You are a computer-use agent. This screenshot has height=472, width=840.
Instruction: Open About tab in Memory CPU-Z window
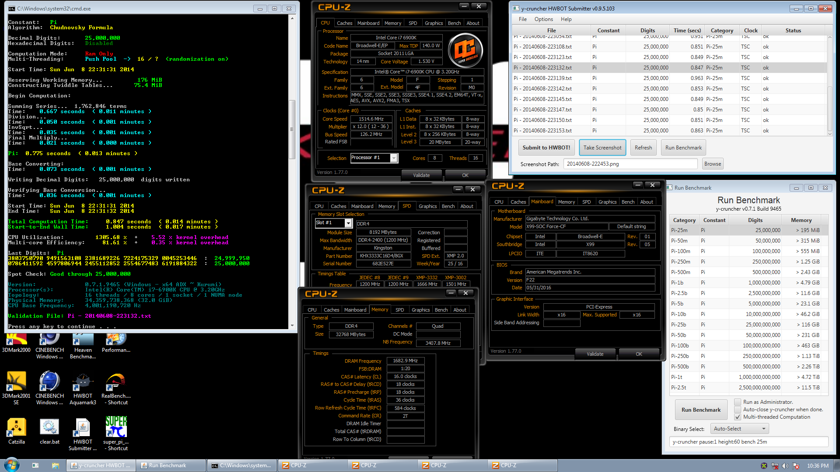pyautogui.click(x=459, y=310)
